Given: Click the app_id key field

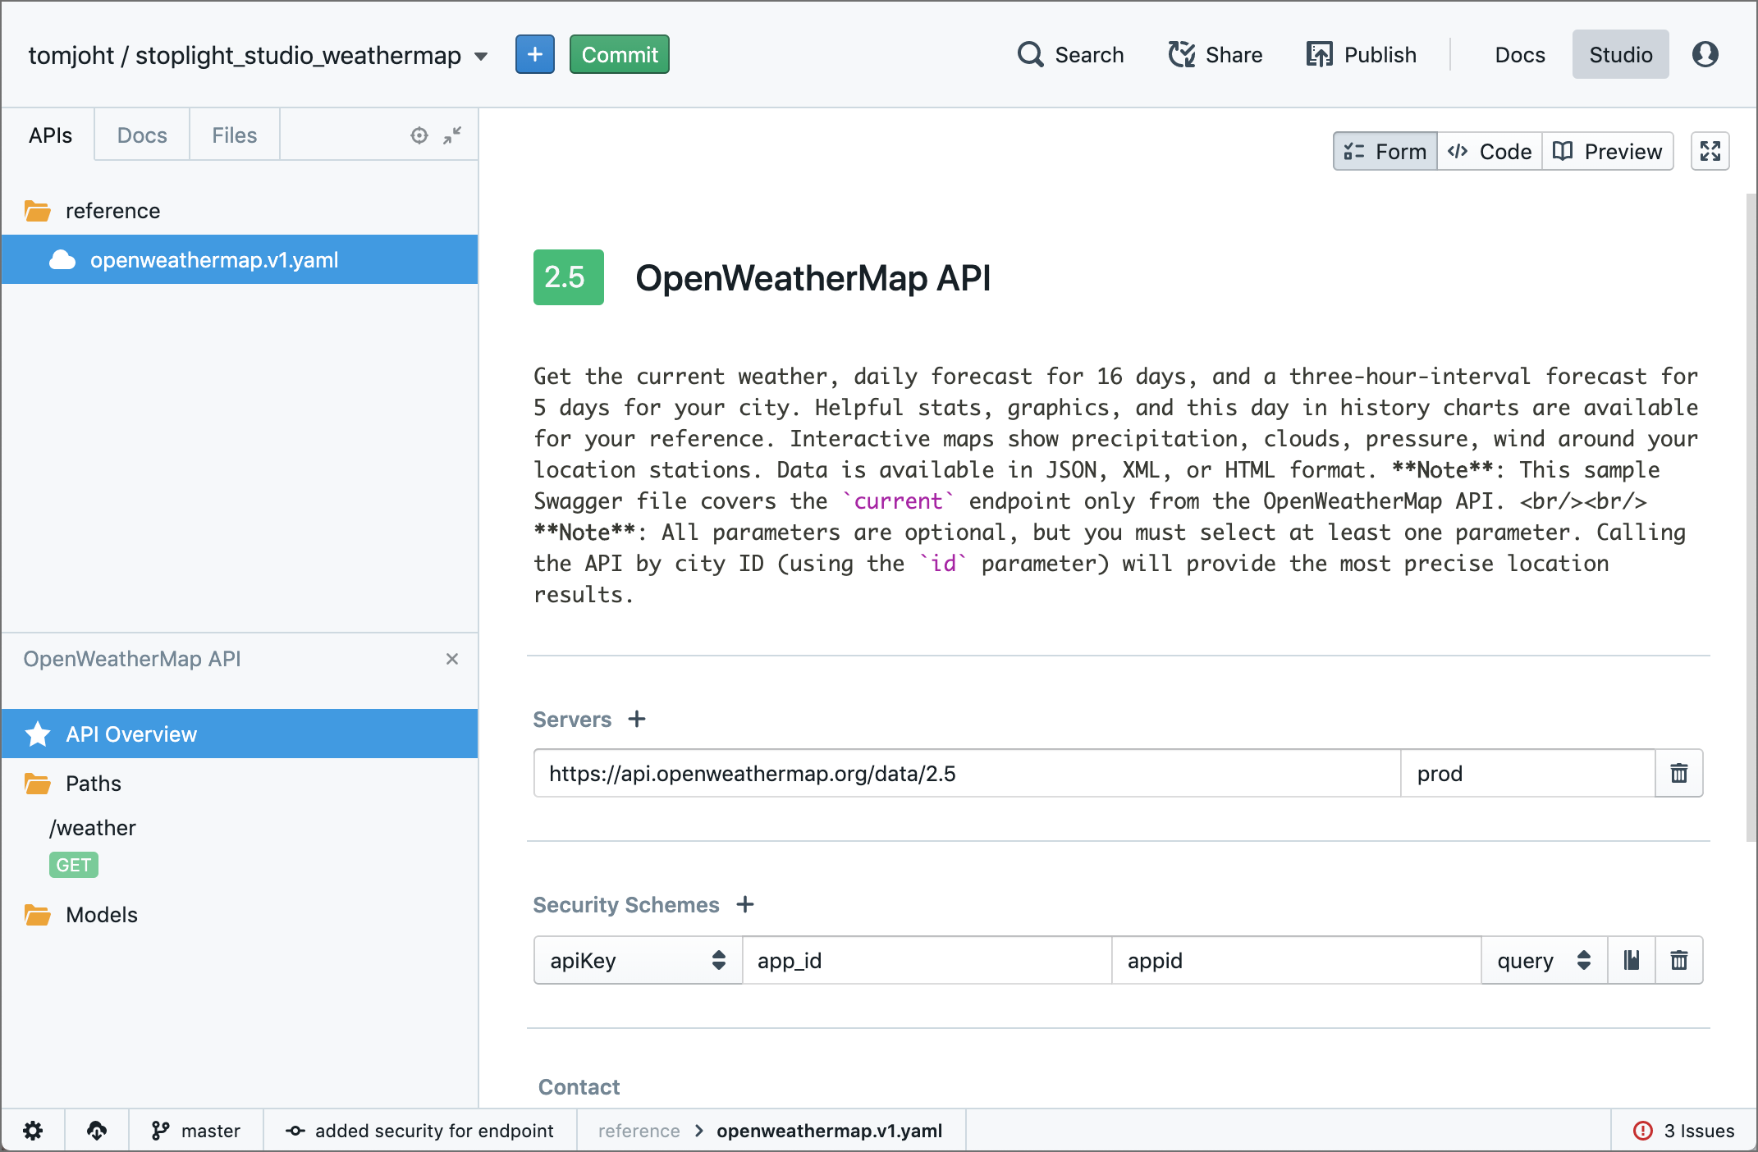Looking at the screenshot, I should 927,960.
